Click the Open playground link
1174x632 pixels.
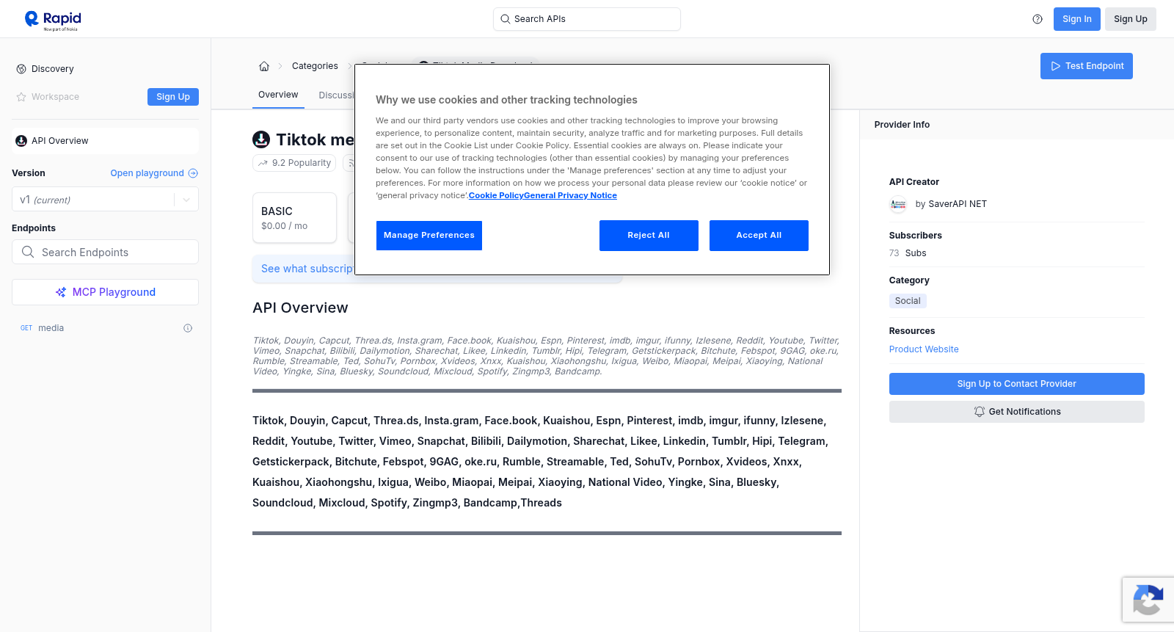tap(154, 173)
